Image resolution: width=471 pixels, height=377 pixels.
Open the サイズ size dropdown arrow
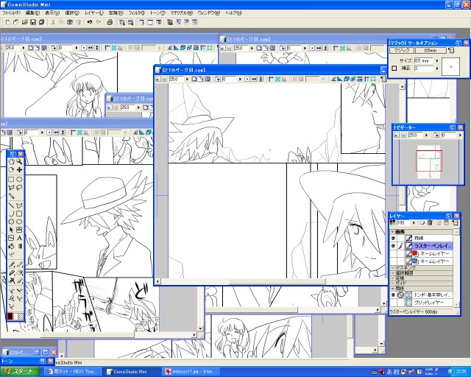coord(436,60)
